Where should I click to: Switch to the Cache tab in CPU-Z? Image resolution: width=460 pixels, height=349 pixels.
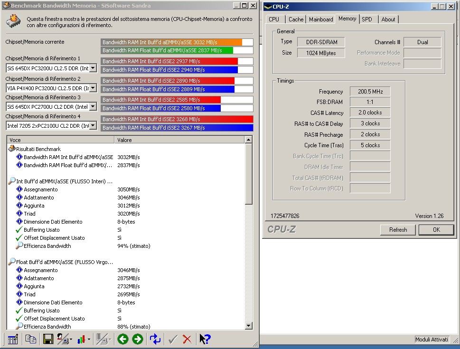(296, 19)
